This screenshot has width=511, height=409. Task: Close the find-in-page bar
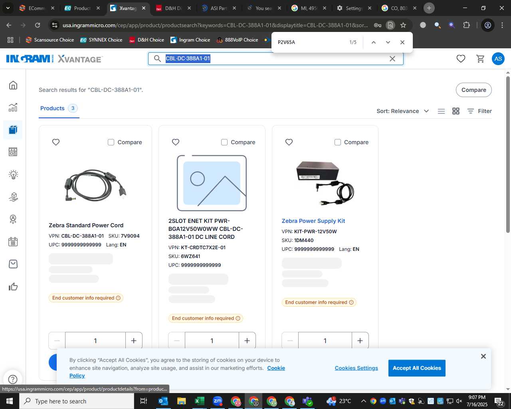pos(402,42)
